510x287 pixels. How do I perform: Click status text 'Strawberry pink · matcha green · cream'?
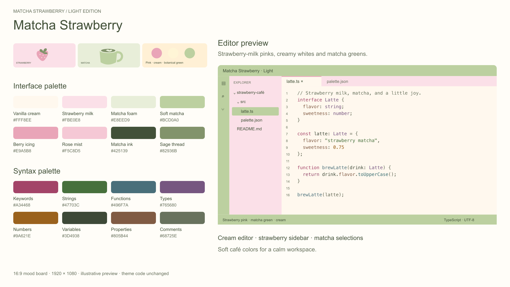coord(254,220)
